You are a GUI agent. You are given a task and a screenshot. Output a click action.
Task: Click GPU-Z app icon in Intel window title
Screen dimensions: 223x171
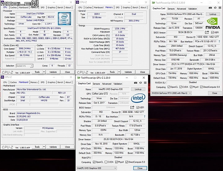coord(79,78)
